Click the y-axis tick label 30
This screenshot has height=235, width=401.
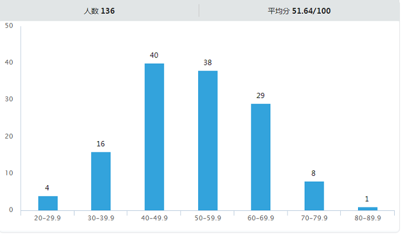(9, 99)
